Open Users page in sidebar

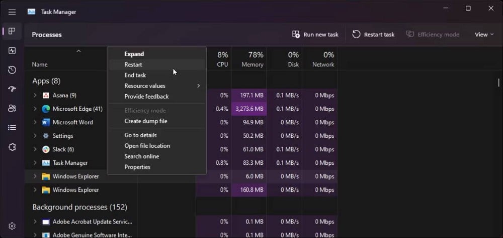[12, 108]
